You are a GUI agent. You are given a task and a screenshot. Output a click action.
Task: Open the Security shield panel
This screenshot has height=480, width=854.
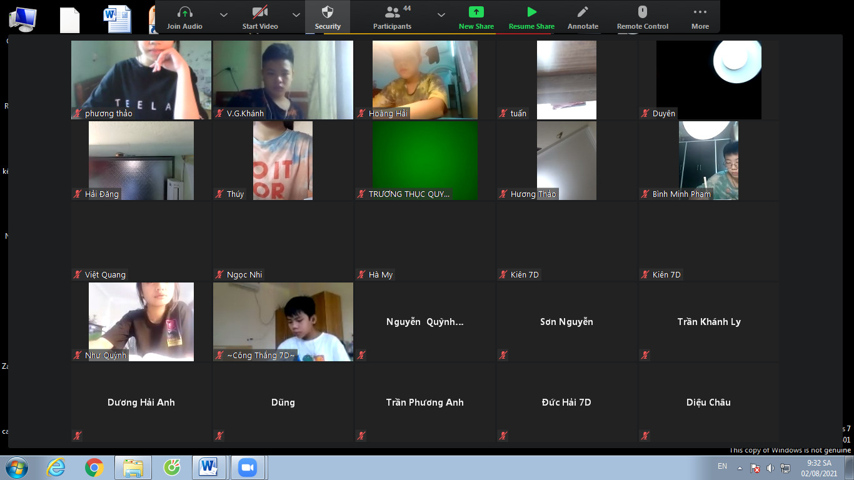click(x=328, y=12)
